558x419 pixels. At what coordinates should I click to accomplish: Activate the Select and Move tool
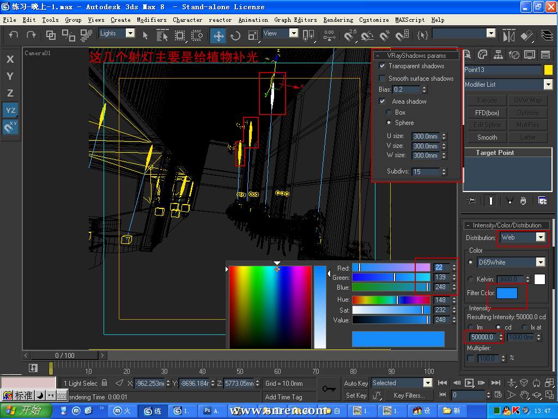218,35
